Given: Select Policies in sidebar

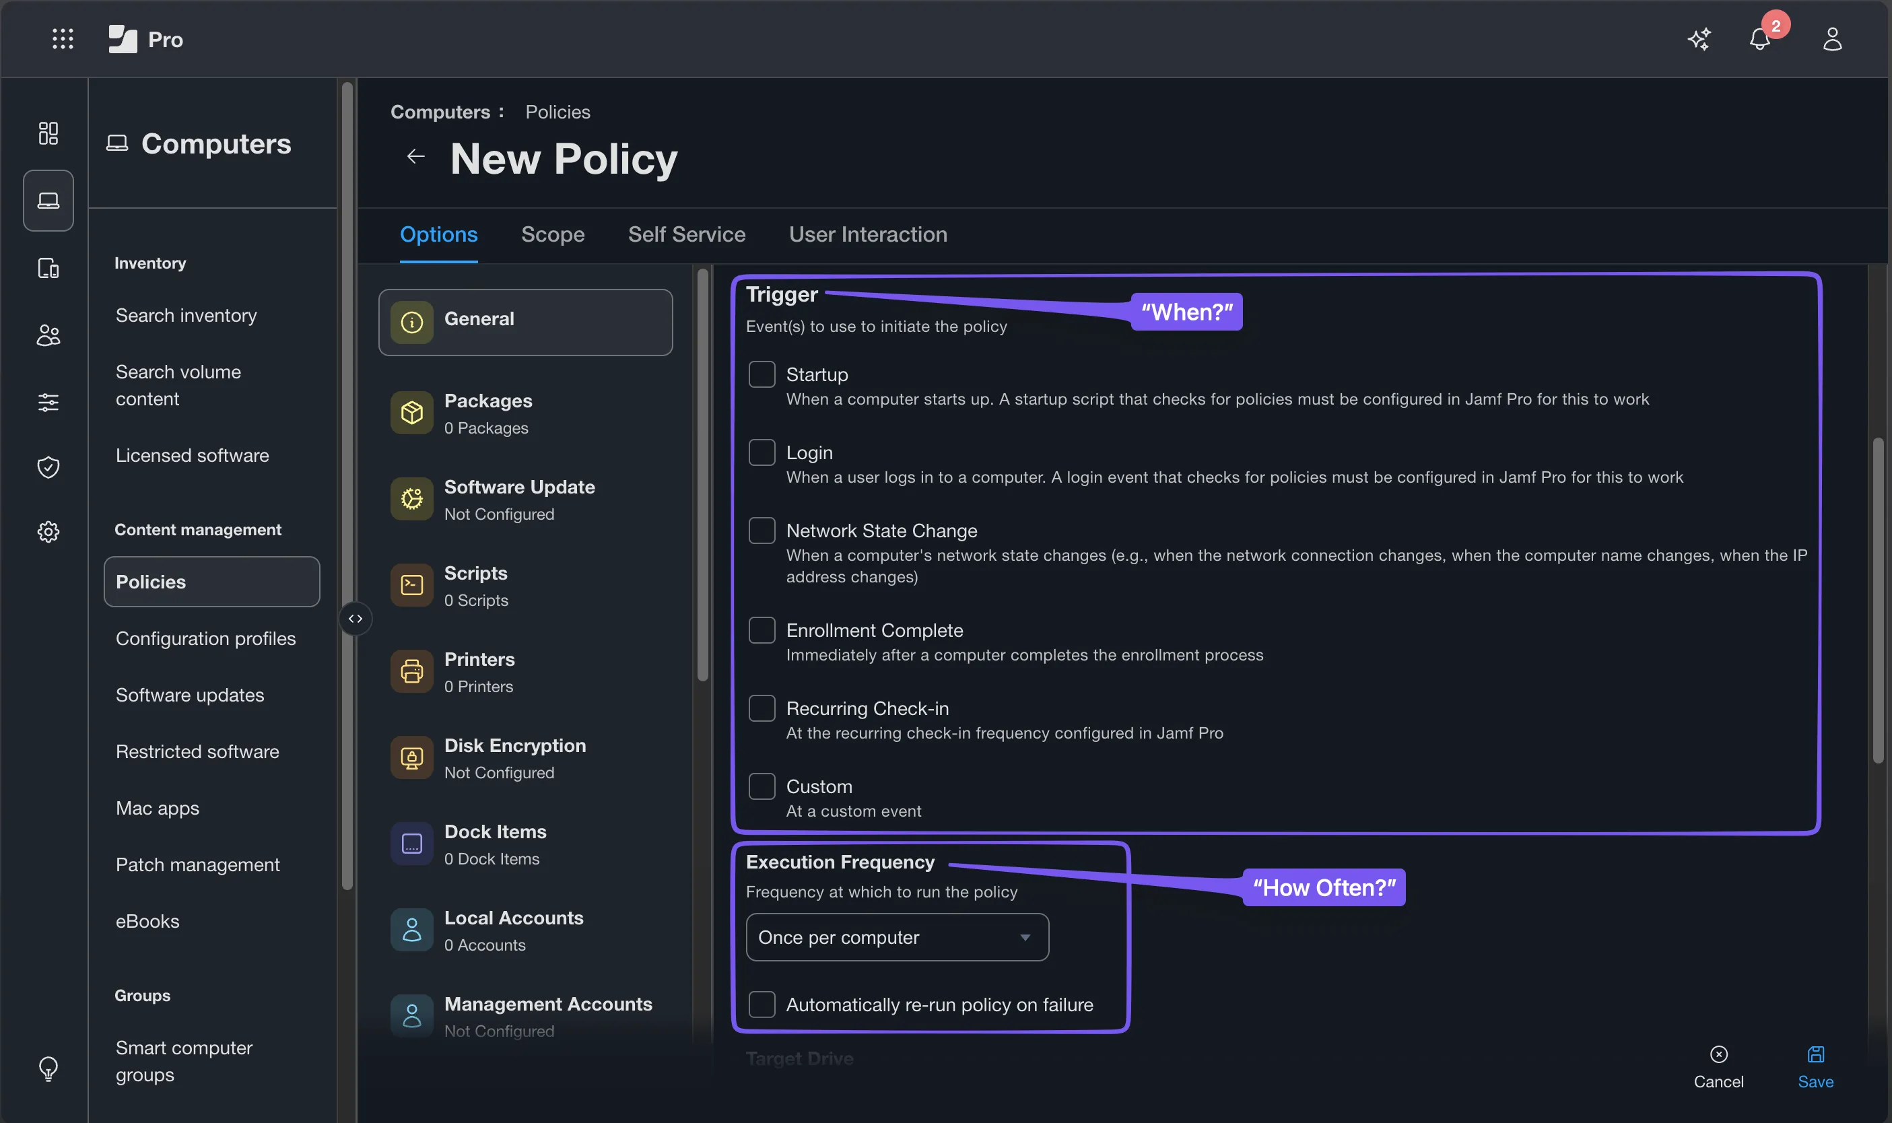Looking at the screenshot, I should click(212, 582).
